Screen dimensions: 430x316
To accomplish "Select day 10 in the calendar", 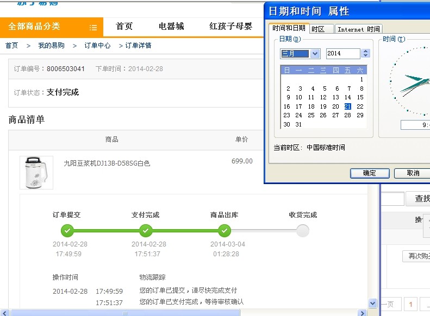I will pyautogui.click(x=298, y=98).
